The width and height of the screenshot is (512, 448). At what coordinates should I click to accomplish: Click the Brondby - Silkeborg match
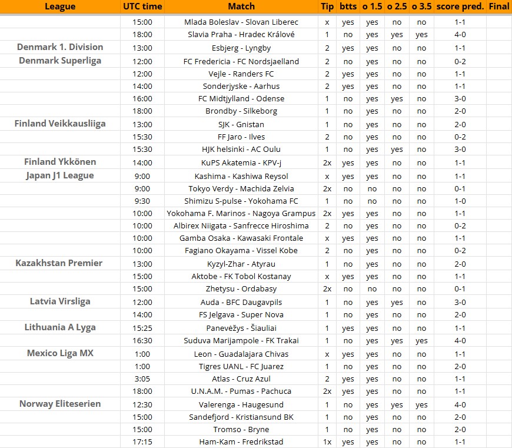pyautogui.click(x=241, y=111)
